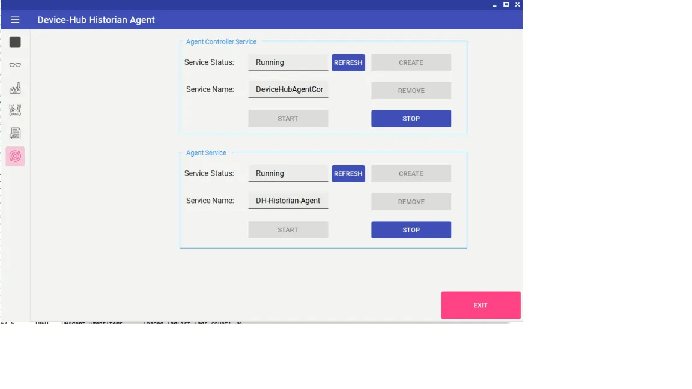Open the glasses viewer icon in sidebar

(15, 65)
